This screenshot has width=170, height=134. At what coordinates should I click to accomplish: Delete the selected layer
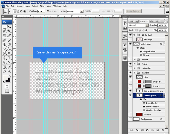point(163,130)
